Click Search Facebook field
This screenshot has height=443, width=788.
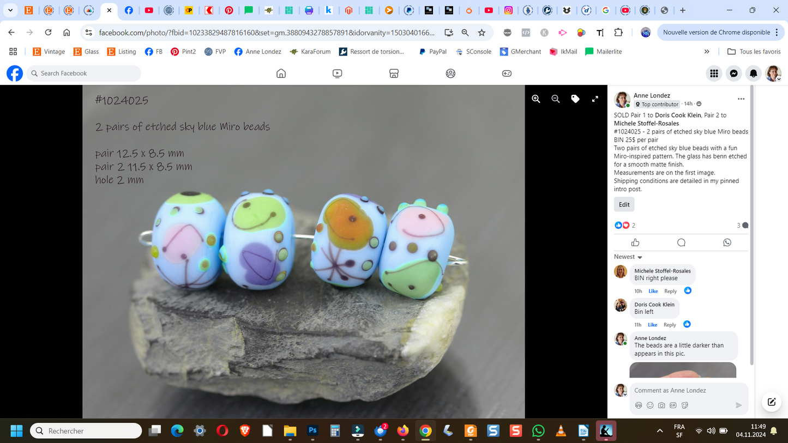83,73
